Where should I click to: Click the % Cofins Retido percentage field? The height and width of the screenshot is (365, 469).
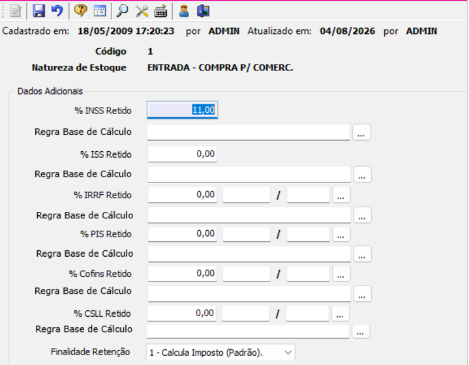pyautogui.click(x=182, y=274)
